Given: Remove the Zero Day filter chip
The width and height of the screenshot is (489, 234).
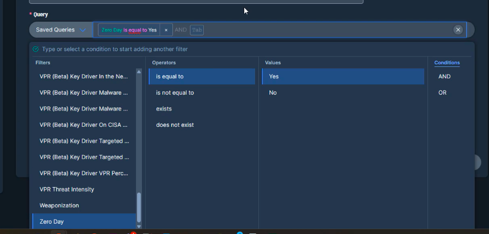Looking at the screenshot, I should [x=166, y=30].
